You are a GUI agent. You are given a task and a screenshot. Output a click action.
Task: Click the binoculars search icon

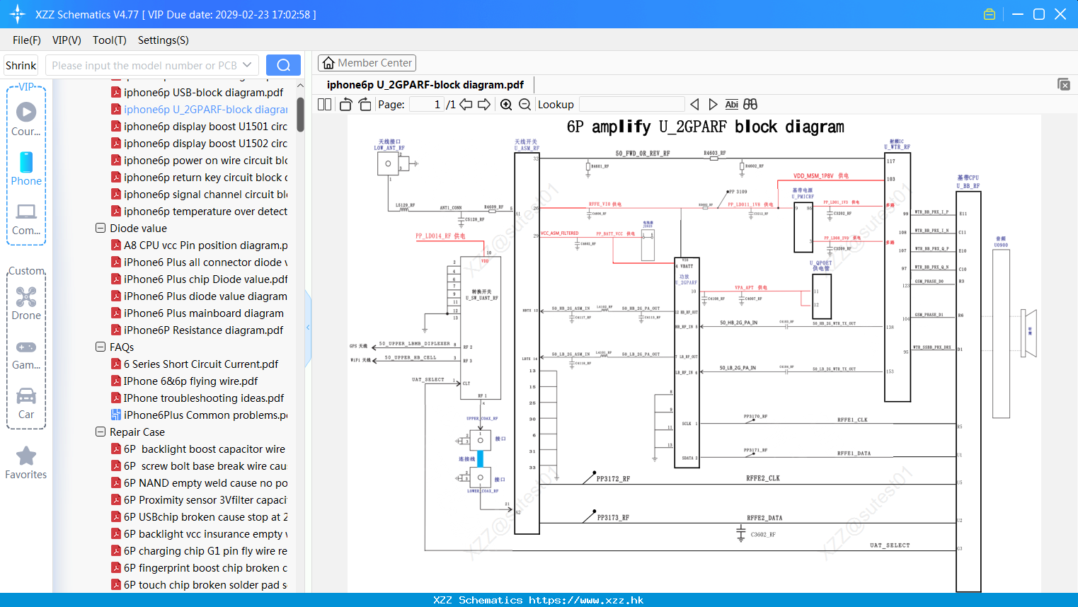coord(750,104)
